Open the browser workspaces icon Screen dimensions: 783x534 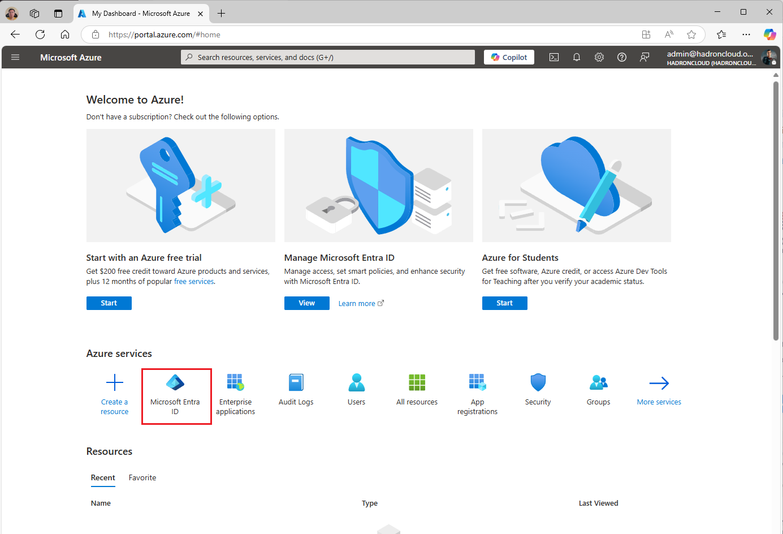tap(34, 13)
